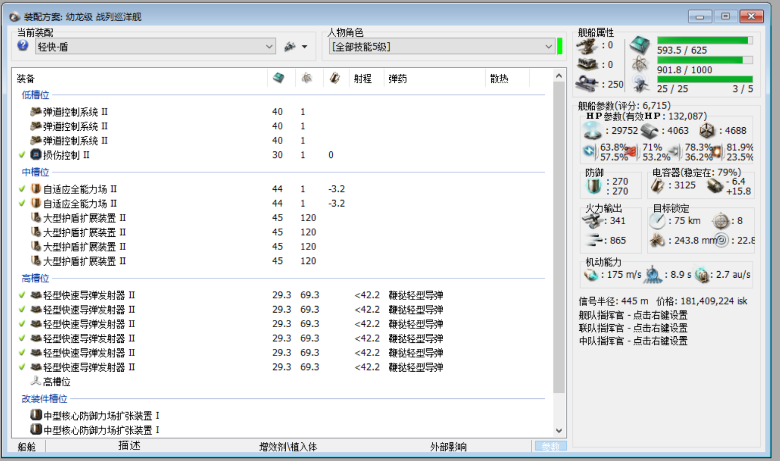Click the missile volley icon showing 865
The width and height of the screenshot is (780, 461).
pos(594,240)
